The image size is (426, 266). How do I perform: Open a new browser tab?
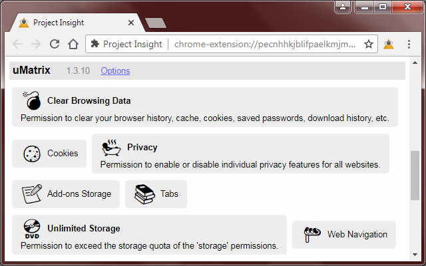(x=156, y=23)
